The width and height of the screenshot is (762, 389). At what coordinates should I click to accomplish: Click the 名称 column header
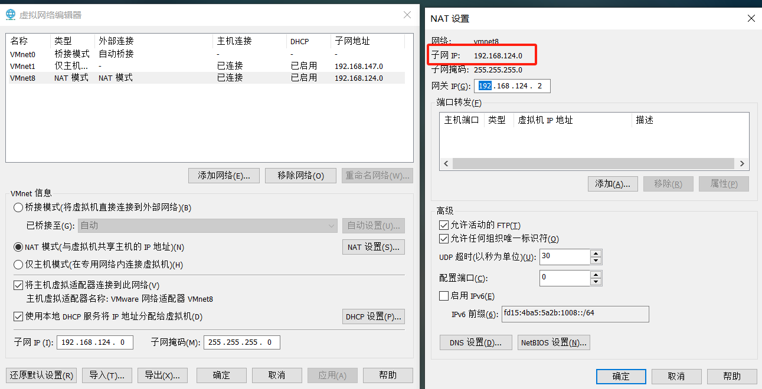tap(28, 41)
